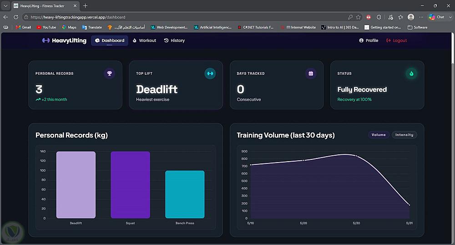455x245 pixels.
Task: Expand the tab search dropdown arrow
Action: 5,6
